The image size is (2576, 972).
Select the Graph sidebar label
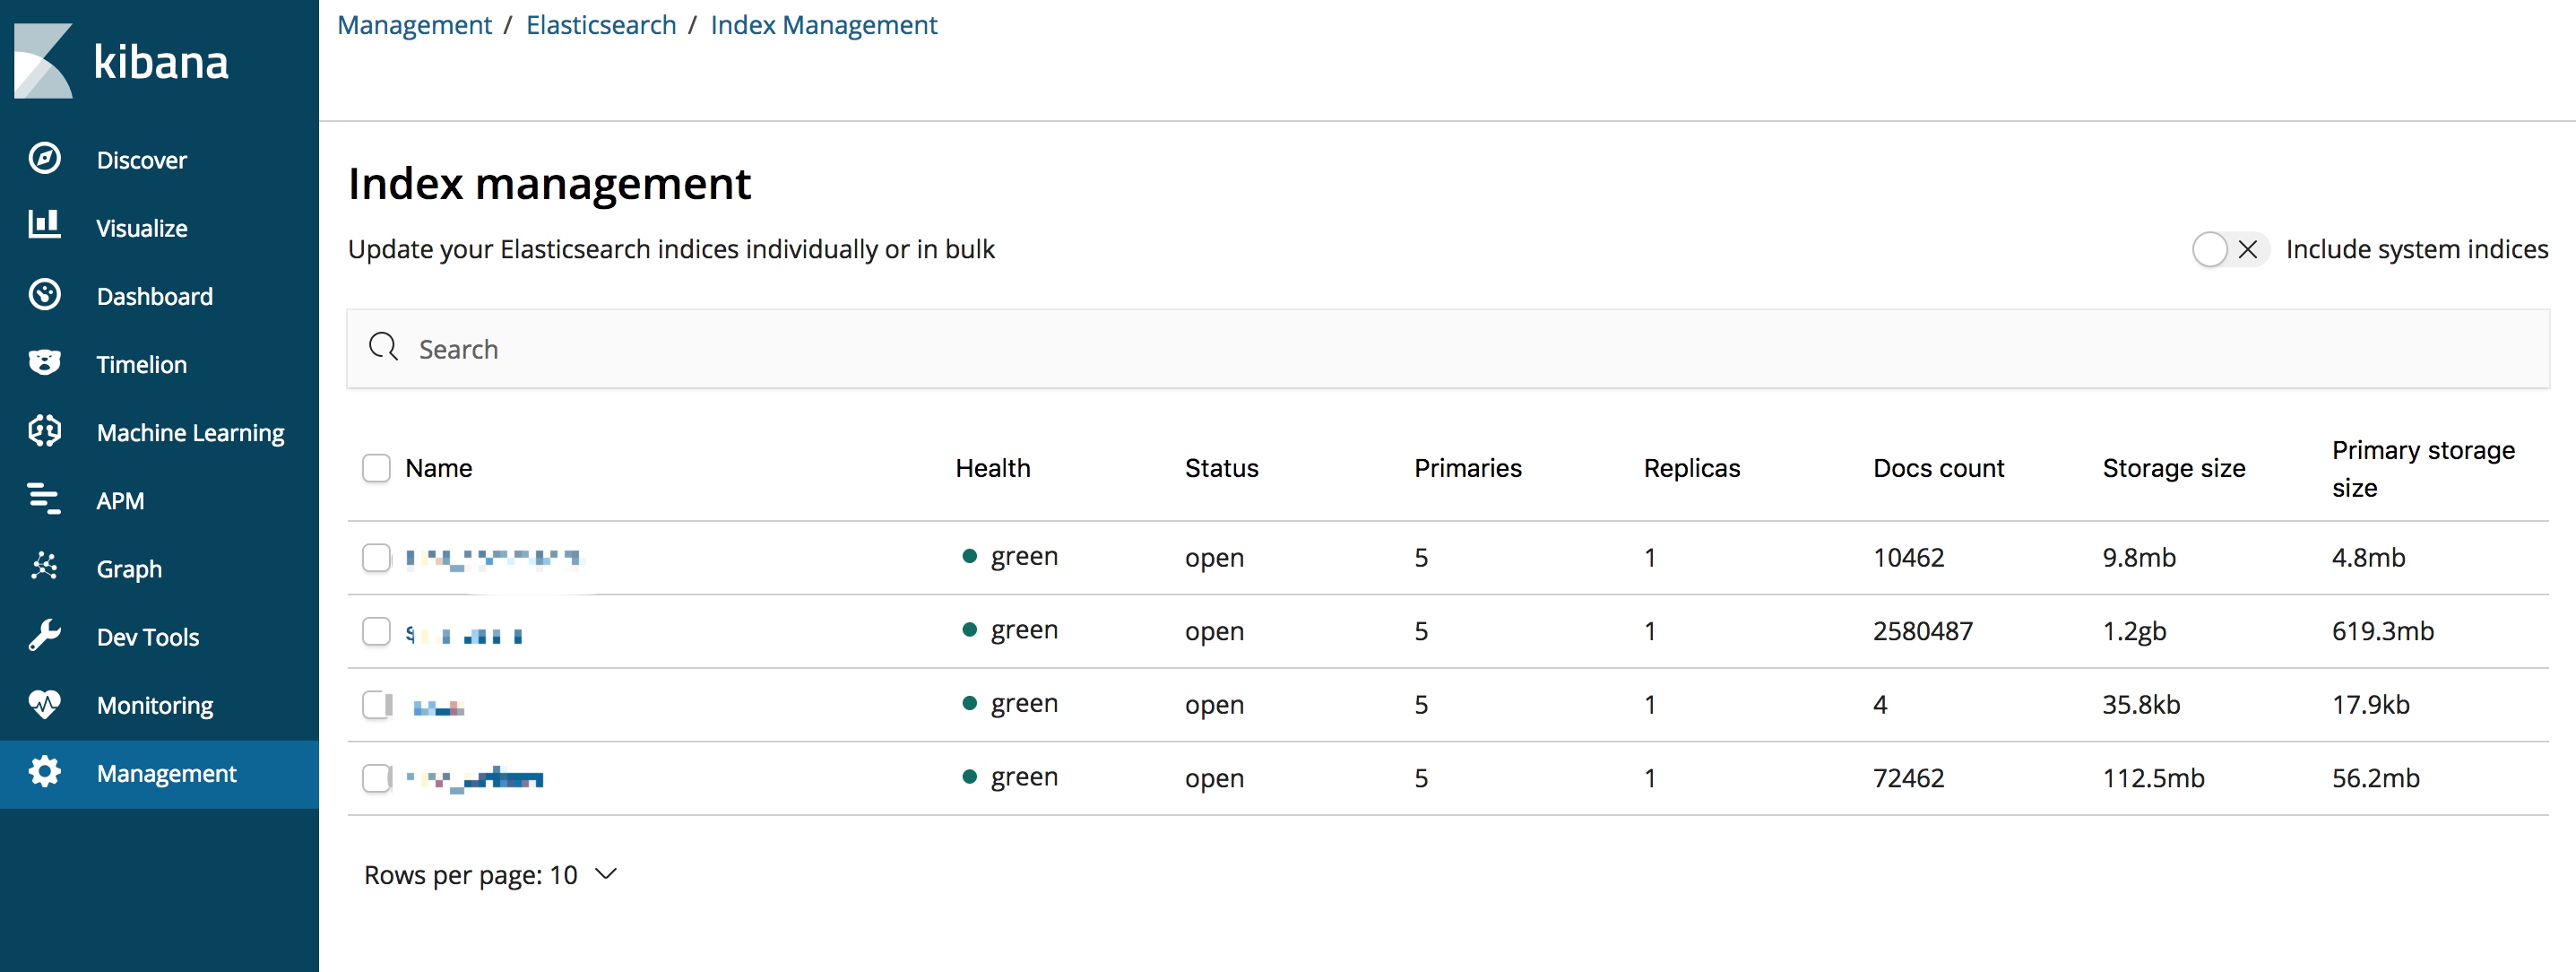pyautogui.click(x=129, y=569)
